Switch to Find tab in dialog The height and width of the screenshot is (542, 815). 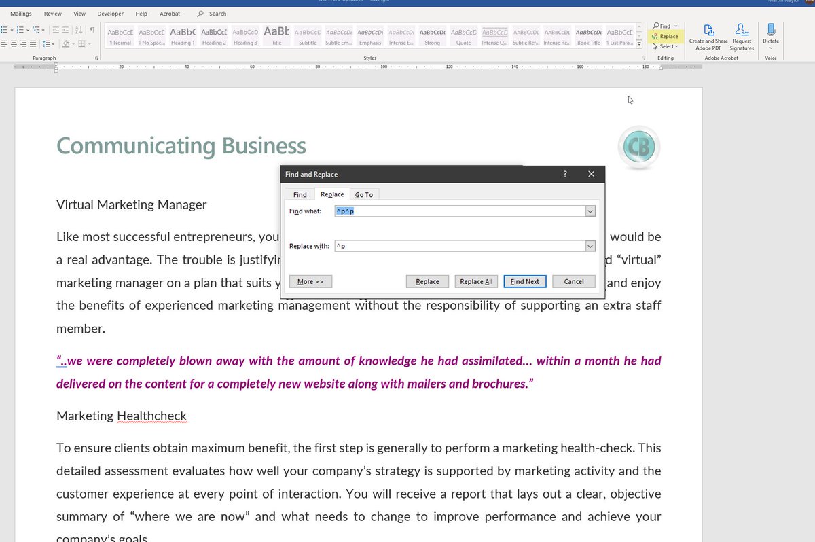300,195
